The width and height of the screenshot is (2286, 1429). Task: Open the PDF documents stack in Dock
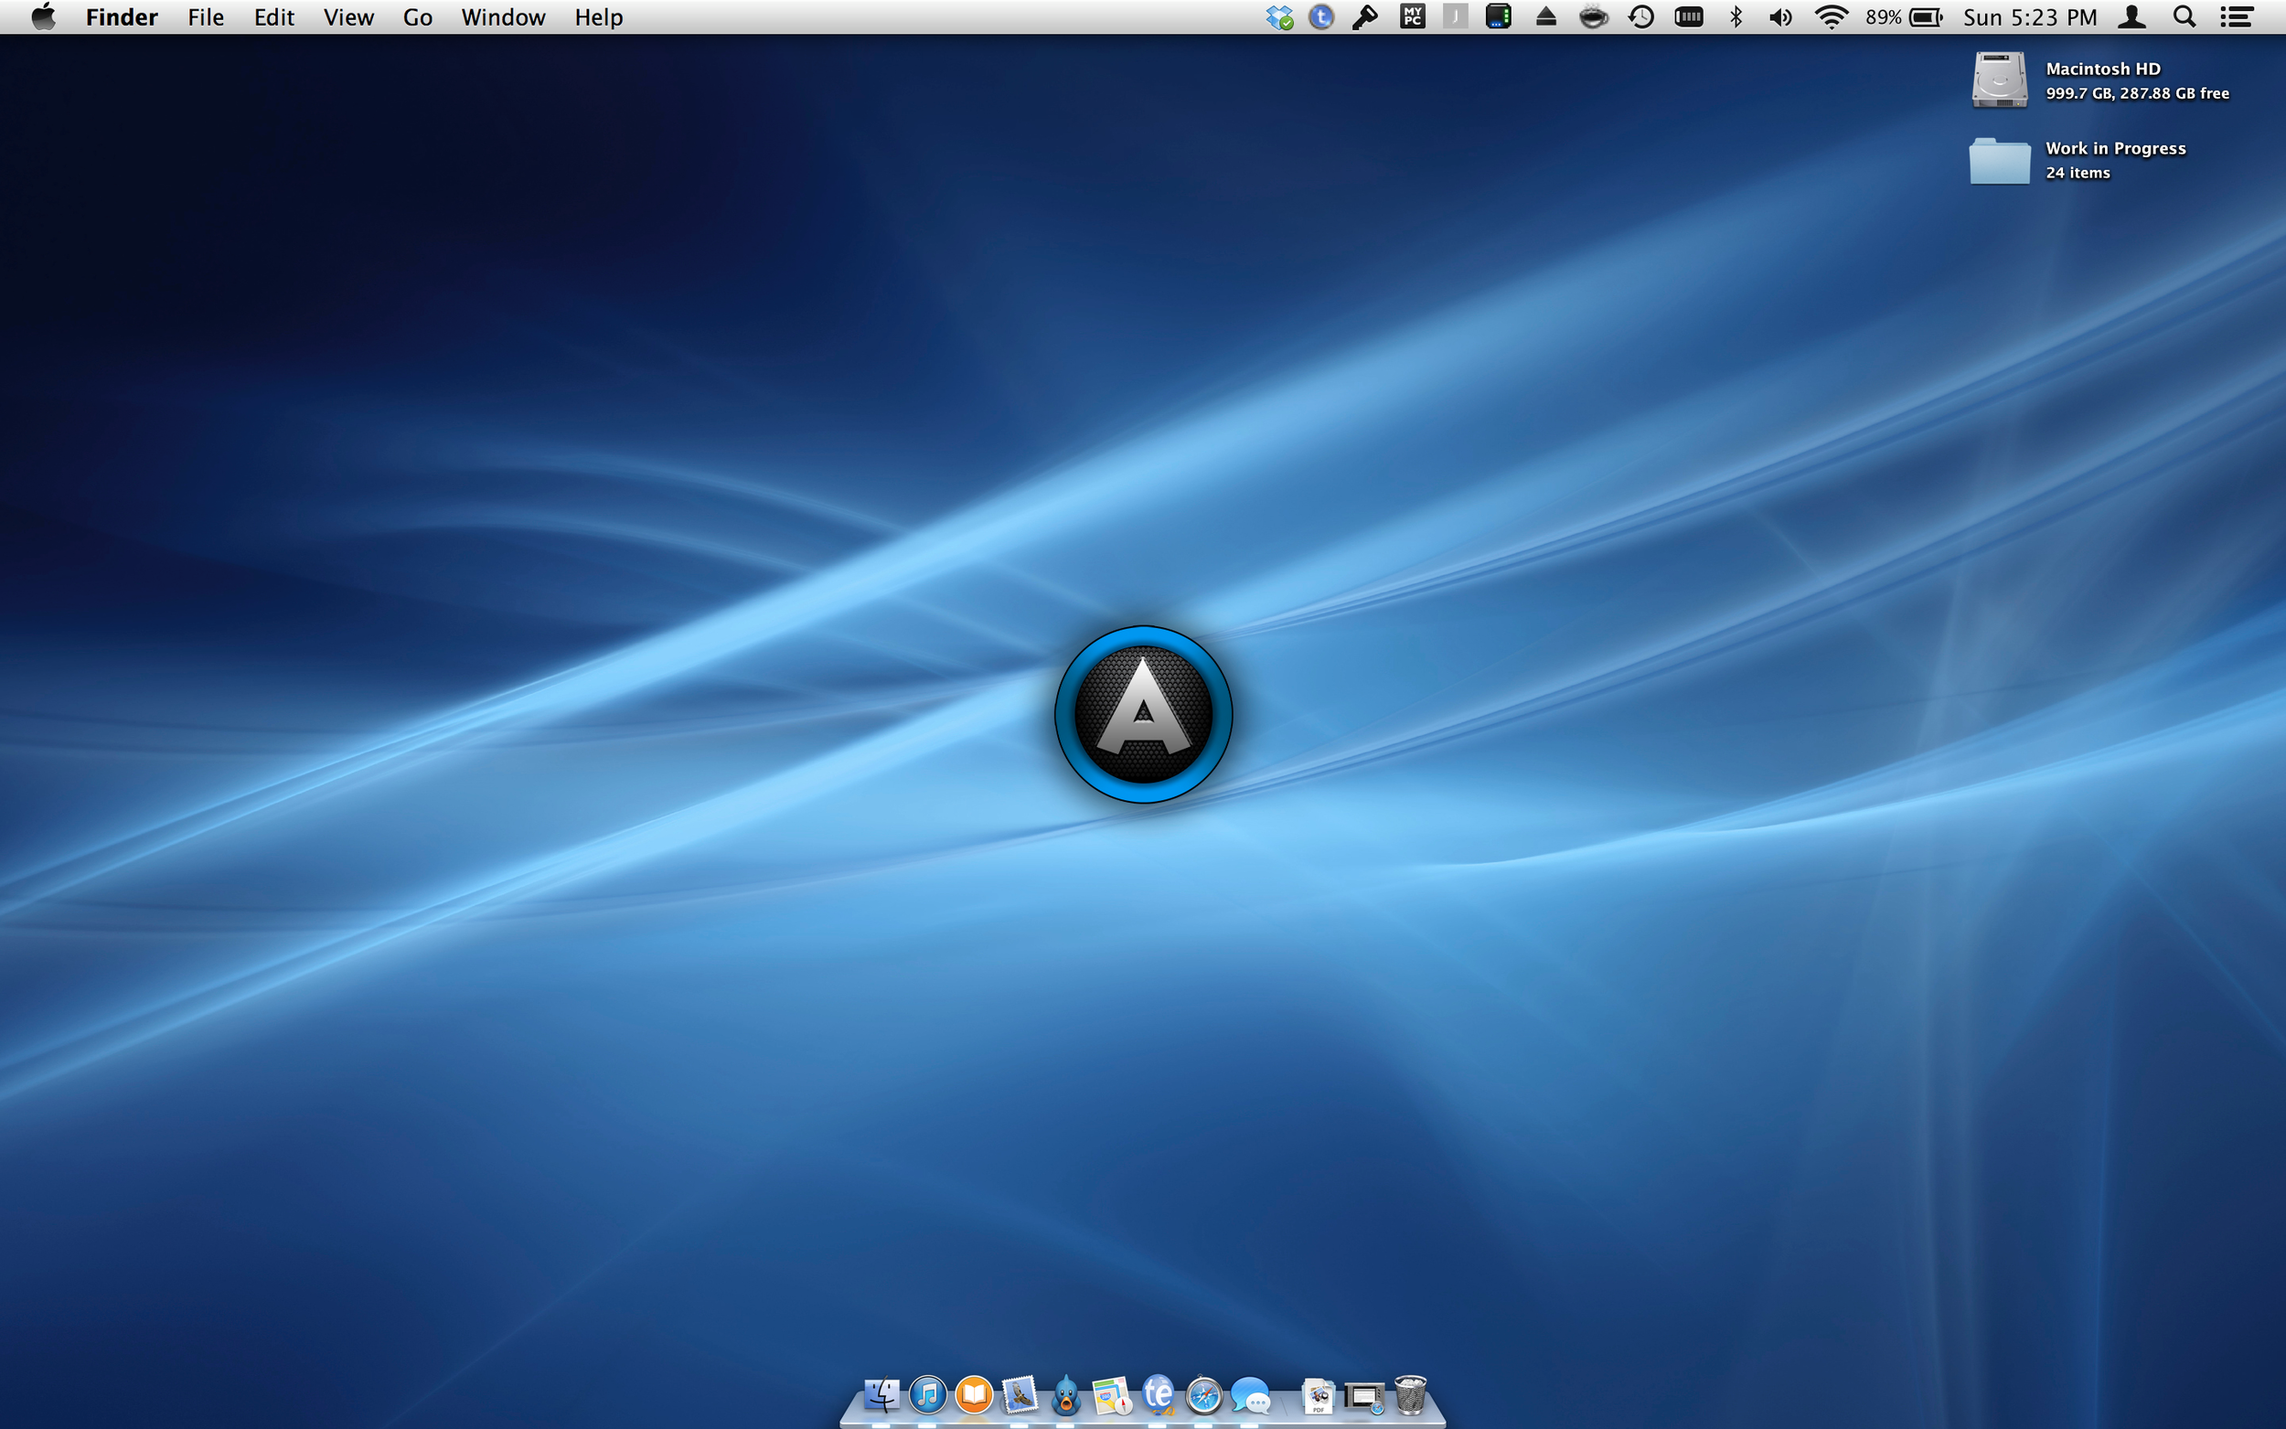(x=1319, y=1396)
